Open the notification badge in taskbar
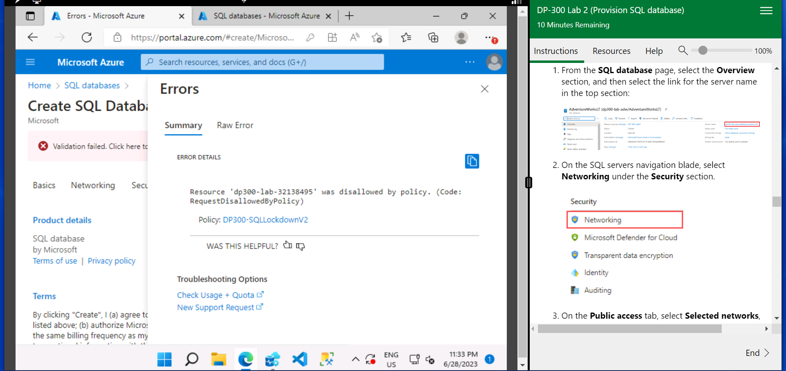This screenshot has height=371, width=786. click(x=489, y=359)
